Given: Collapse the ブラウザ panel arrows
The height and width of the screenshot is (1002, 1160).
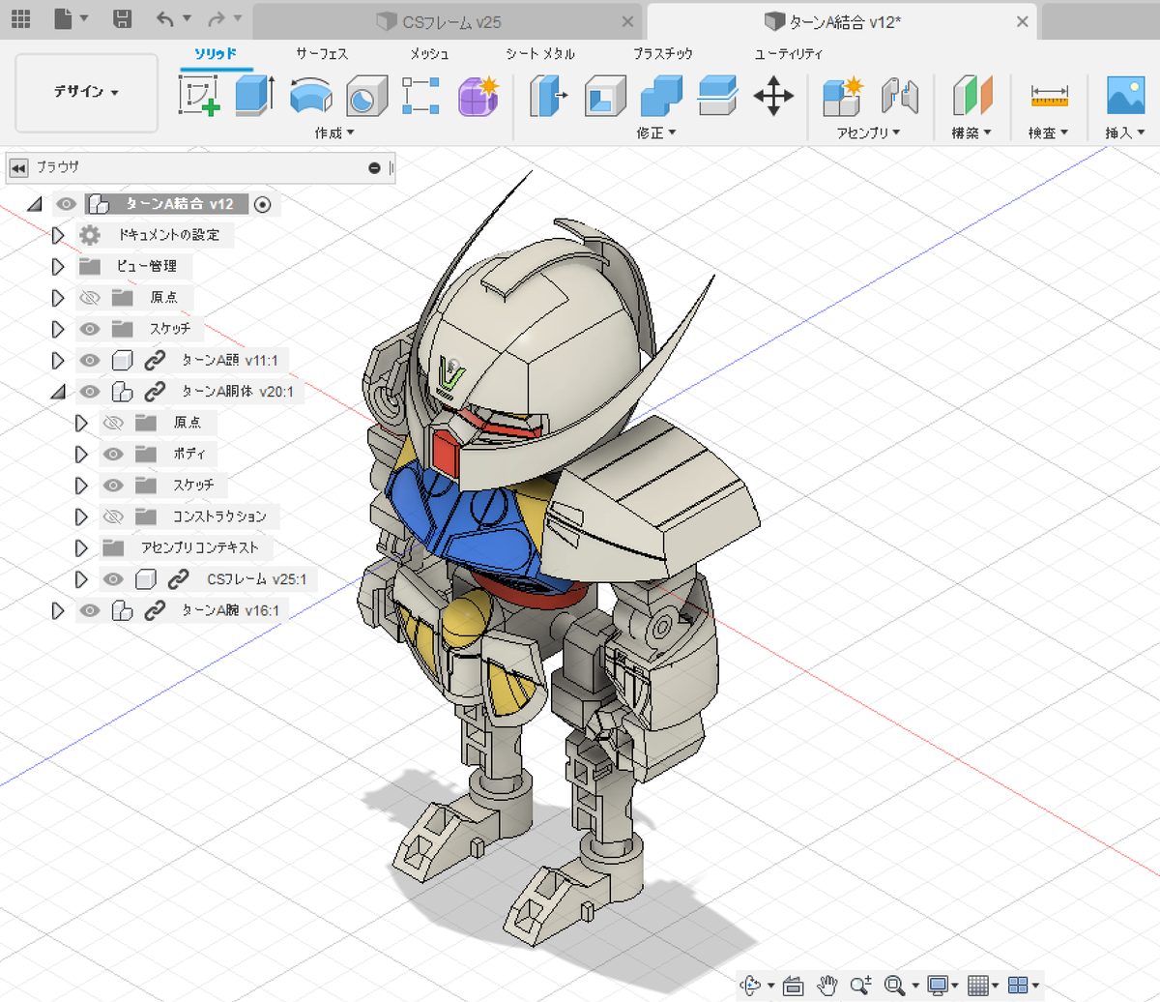Looking at the screenshot, I should pyautogui.click(x=18, y=167).
